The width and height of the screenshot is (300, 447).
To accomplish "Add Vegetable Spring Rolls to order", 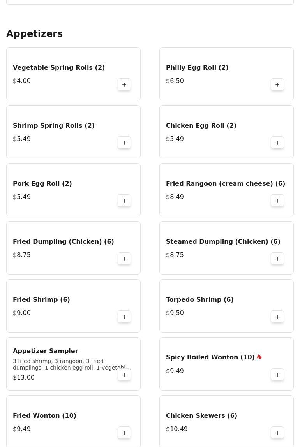I will tap(124, 84).
